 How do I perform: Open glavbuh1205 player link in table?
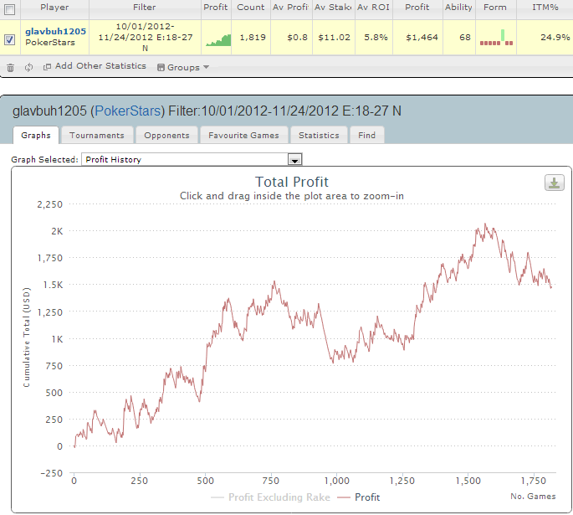[55, 30]
